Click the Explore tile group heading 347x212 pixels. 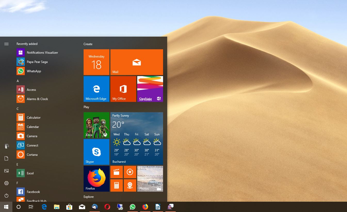pyautogui.click(x=89, y=197)
